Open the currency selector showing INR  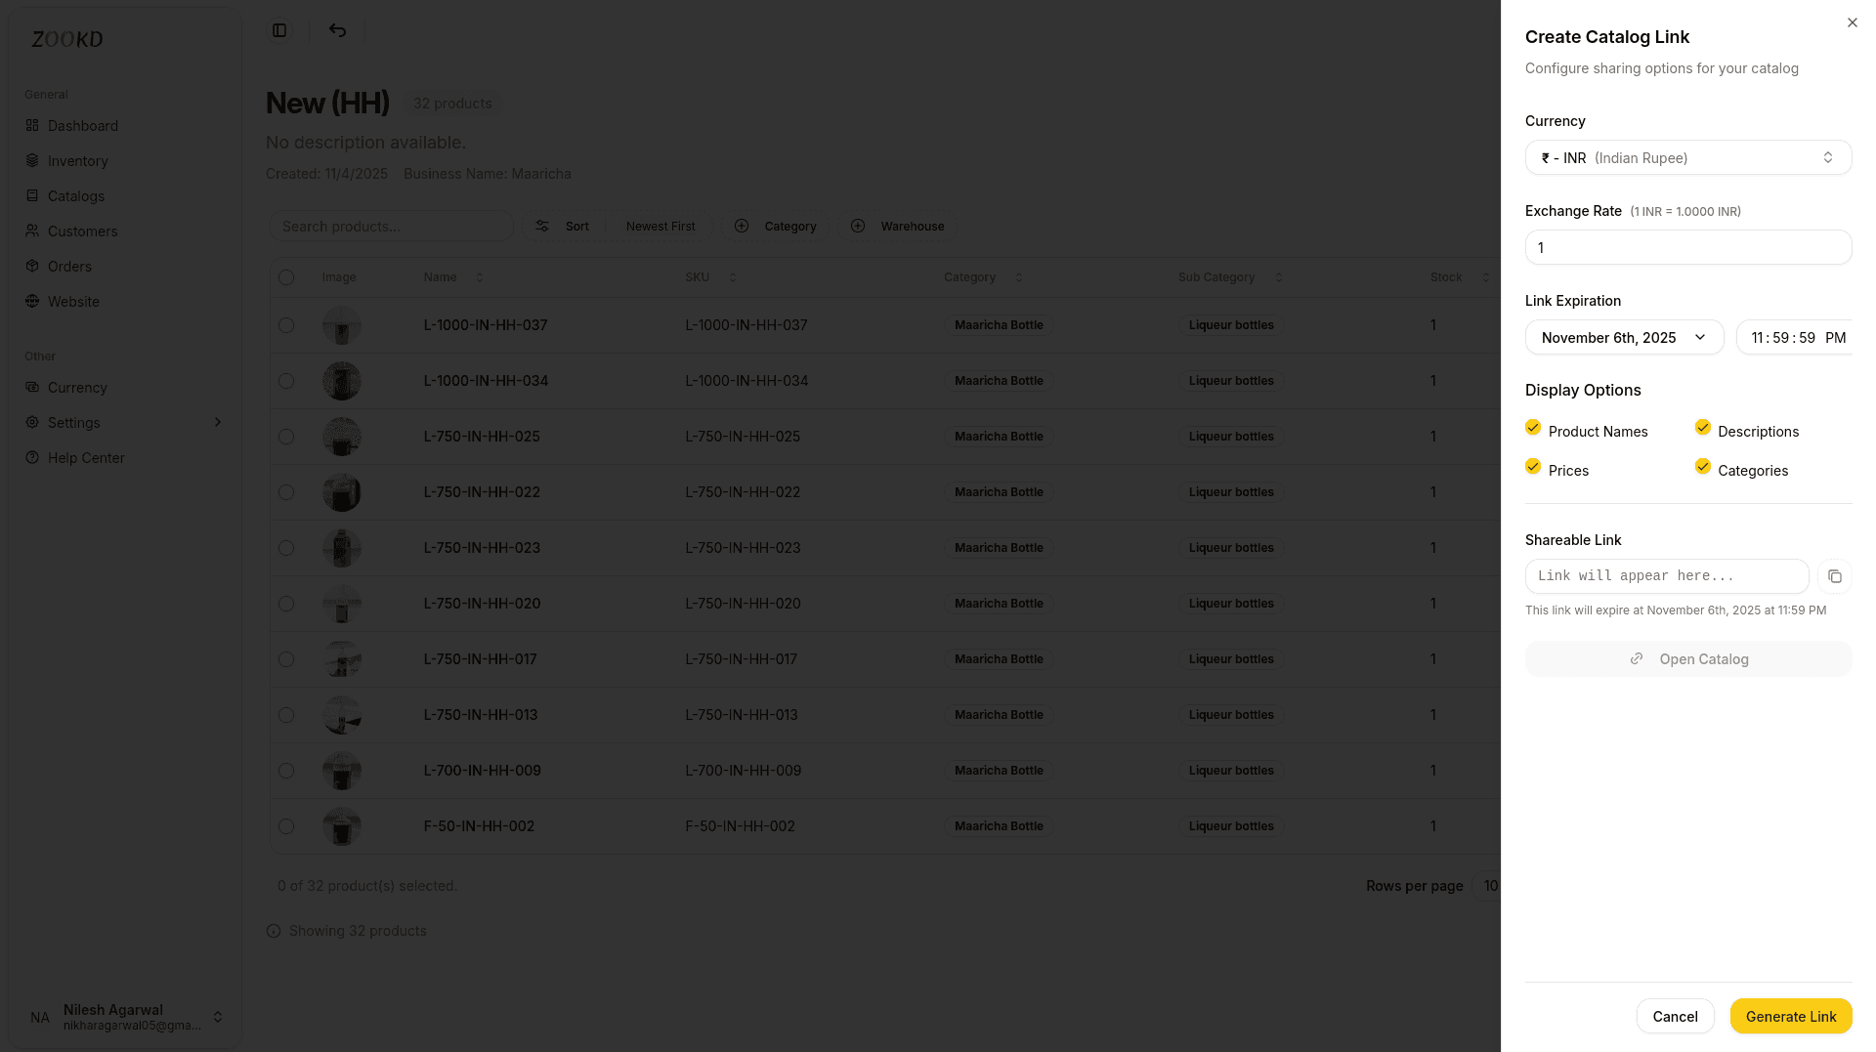[x=1687, y=157]
